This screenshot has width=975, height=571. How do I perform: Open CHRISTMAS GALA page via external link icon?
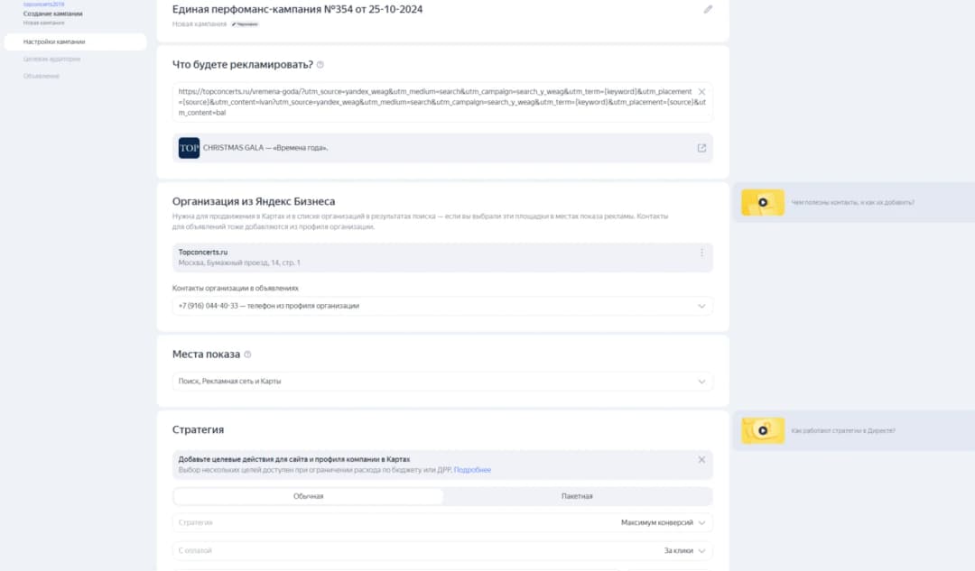(701, 148)
